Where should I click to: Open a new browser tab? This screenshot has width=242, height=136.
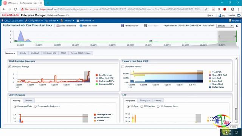(48, 3)
